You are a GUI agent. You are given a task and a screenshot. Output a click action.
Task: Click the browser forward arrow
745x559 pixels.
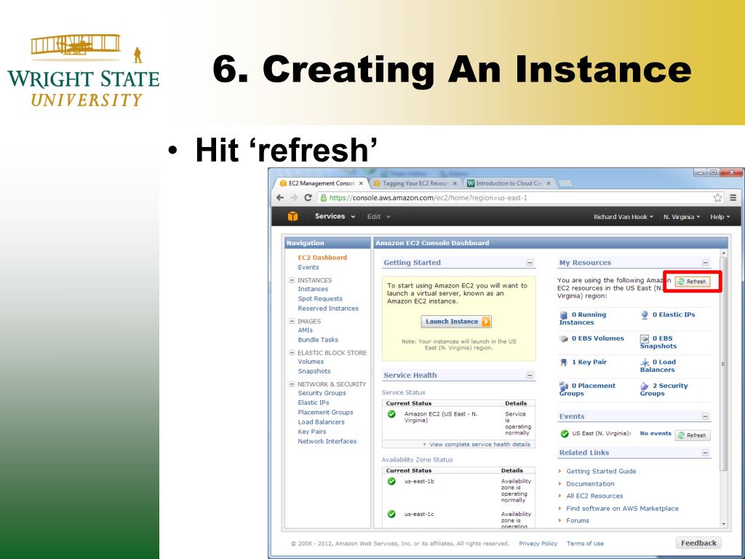pos(294,198)
